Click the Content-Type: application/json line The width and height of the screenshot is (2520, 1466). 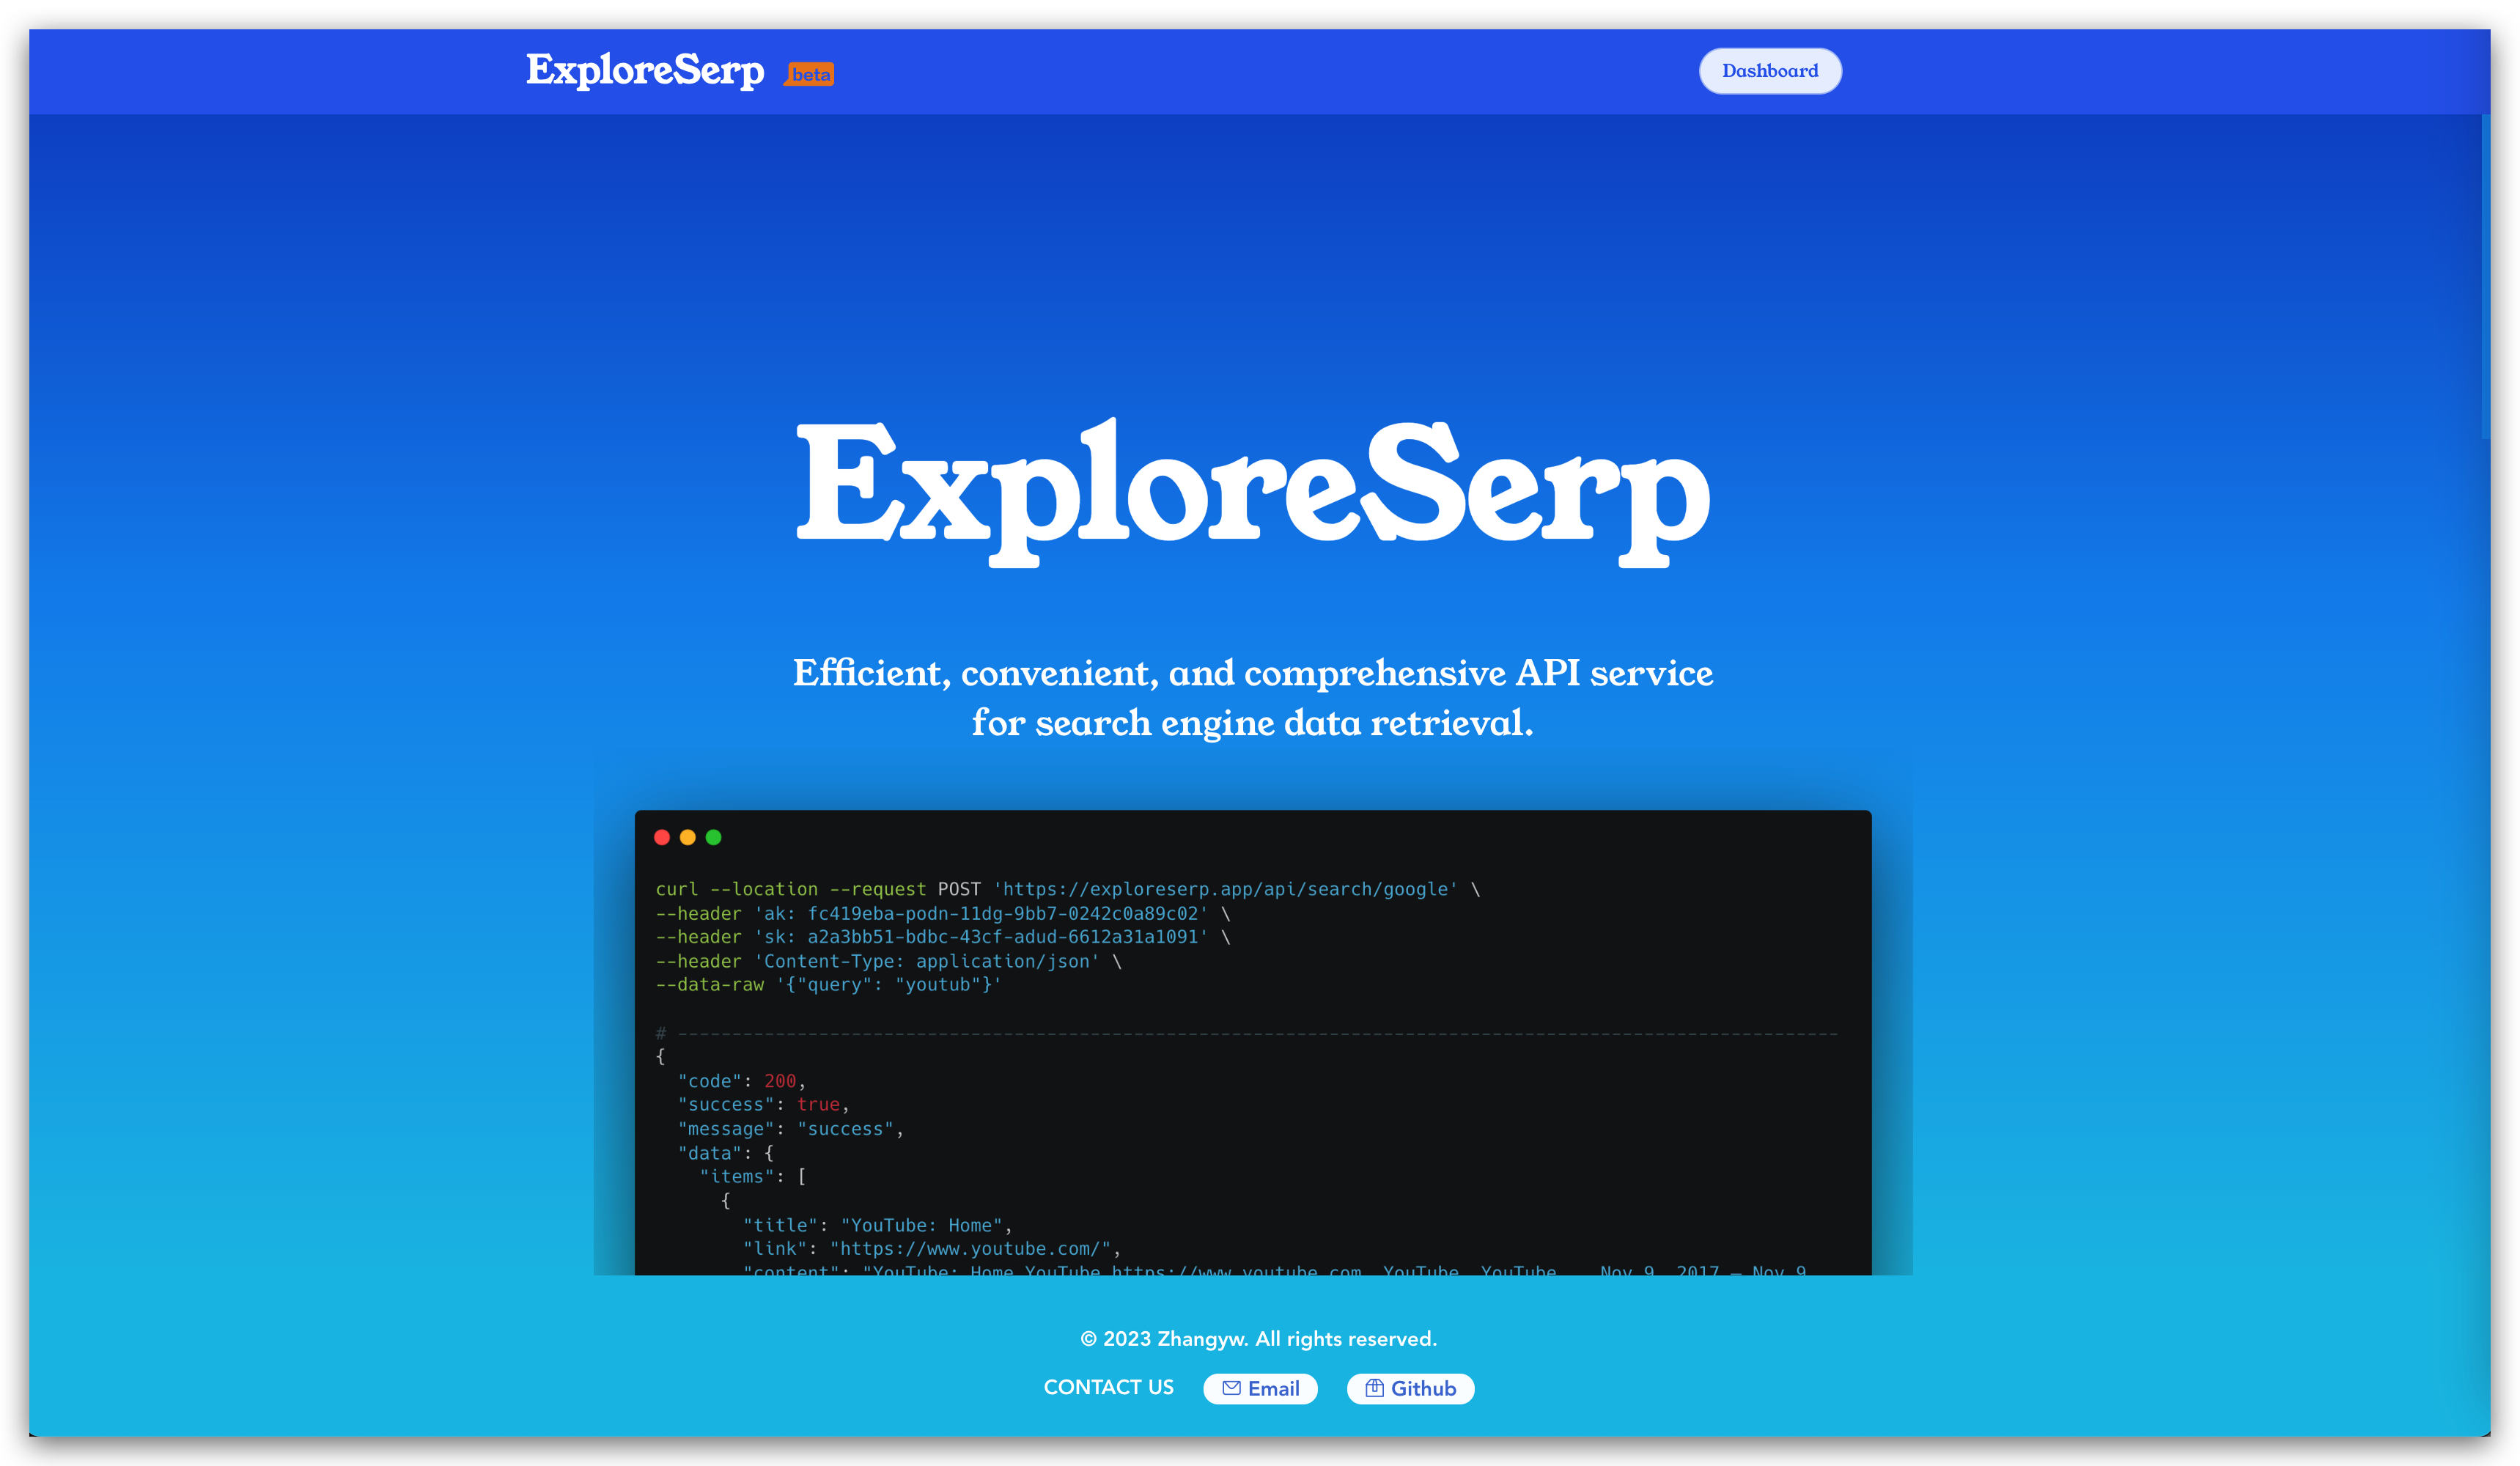click(x=889, y=961)
